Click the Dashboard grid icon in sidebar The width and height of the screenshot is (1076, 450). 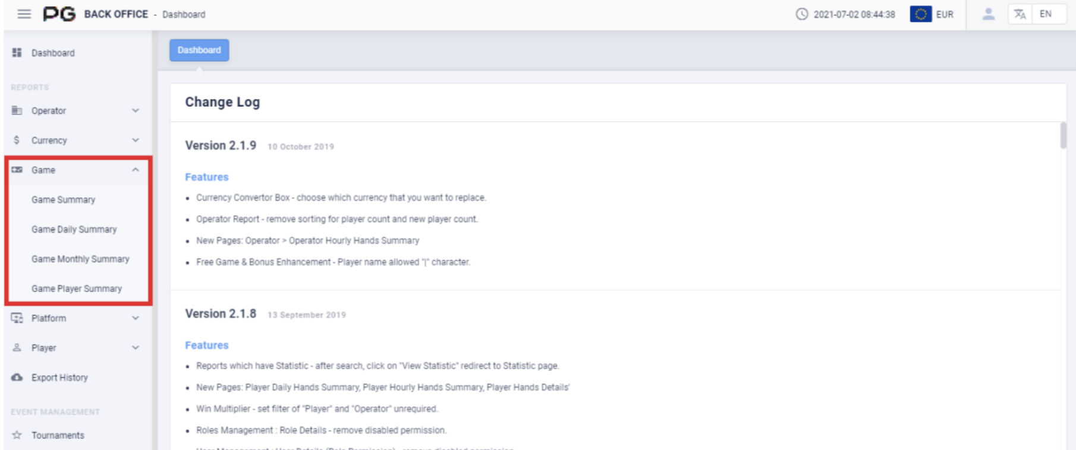tap(17, 53)
